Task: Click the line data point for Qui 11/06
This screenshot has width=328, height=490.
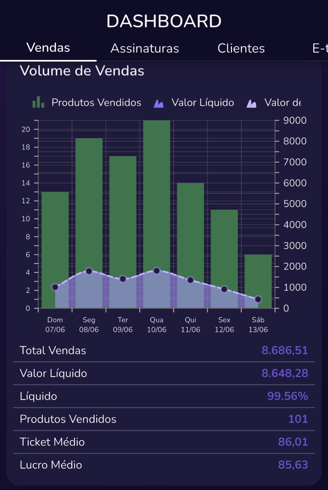Action: pyautogui.click(x=190, y=280)
